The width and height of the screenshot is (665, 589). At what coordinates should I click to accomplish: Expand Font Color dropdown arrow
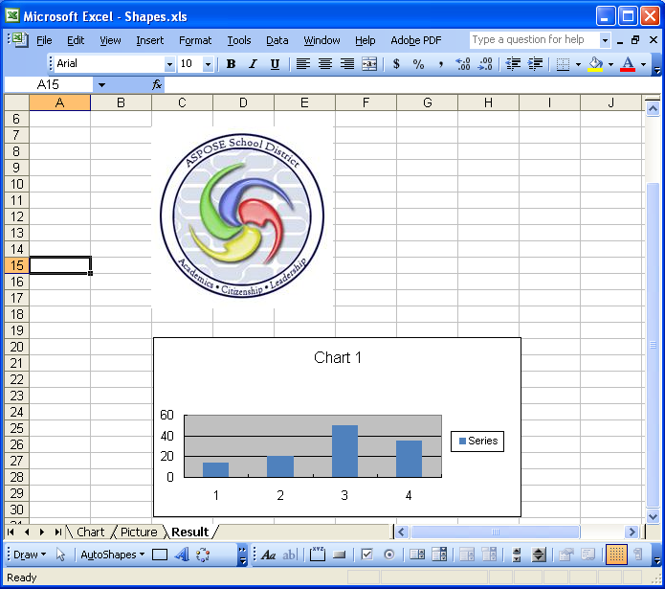coord(643,64)
